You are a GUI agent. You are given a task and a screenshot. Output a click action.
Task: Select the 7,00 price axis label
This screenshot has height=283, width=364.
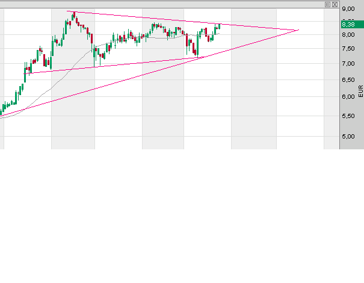tap(348, 63)
